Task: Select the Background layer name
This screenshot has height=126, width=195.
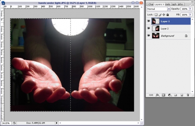Action: [167, 36]
